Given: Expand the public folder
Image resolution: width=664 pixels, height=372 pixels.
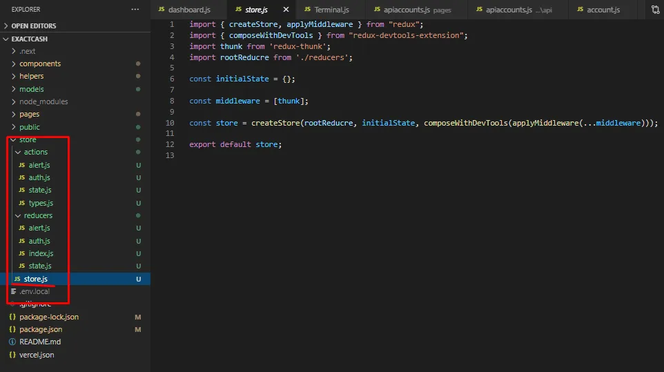Looking at the screenshot, I should pyautogui.click(x=75, y=127).
